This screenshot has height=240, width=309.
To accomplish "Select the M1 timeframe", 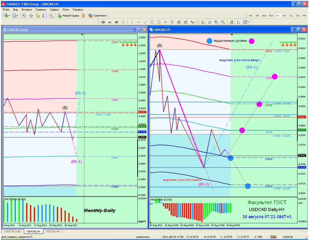I will (x=251, y=16).
